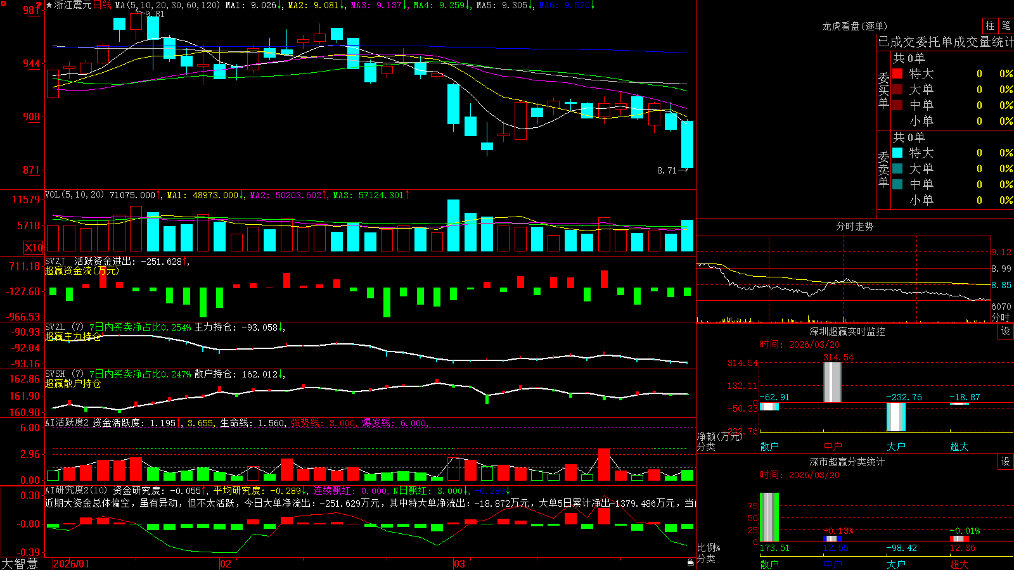Click the red question mark help icon

point(39,5)
